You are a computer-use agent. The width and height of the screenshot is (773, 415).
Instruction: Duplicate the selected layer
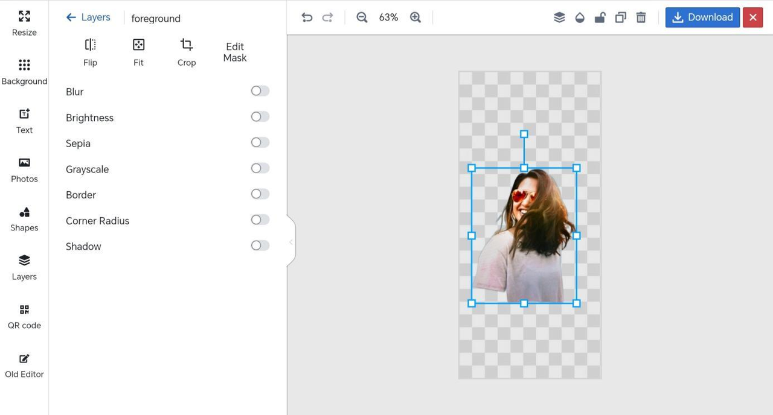(620, 17)
